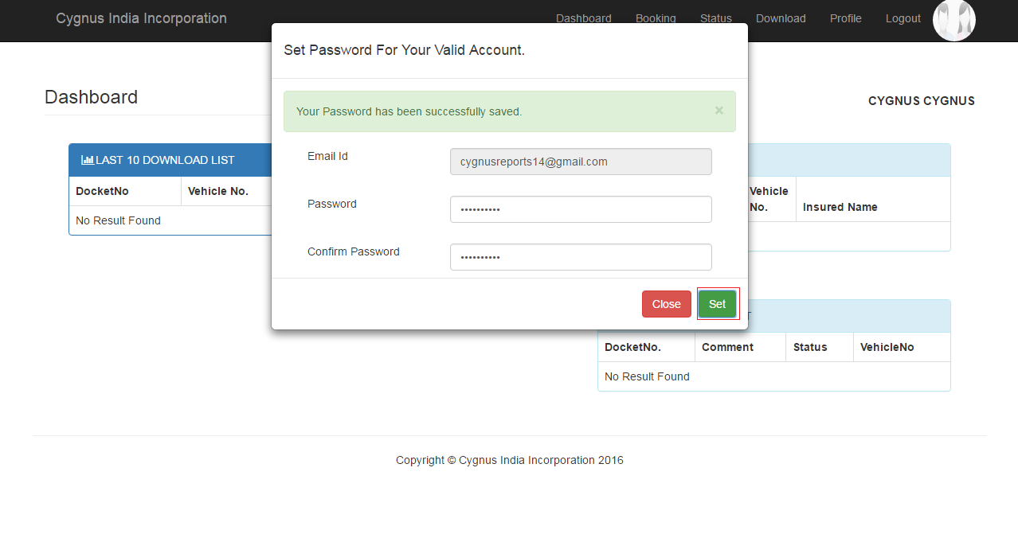Viewport: 1018px width, 534px height.
Task: Open the Download navigation link
Action: pos(781,18)
